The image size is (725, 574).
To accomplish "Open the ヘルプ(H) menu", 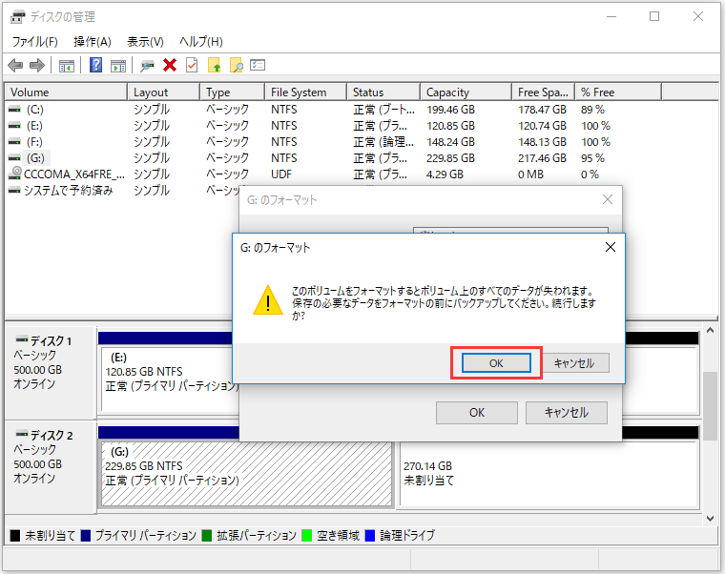I will tap(201, 42).
